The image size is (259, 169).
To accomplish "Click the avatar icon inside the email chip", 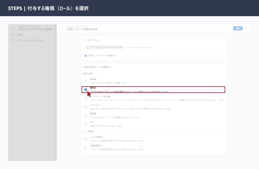I will (x=87, y=47).
